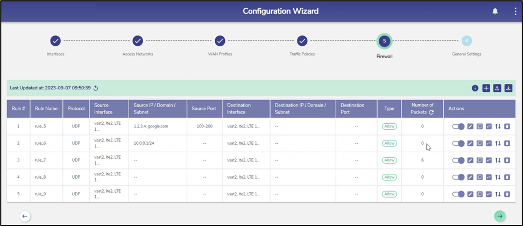Toggle rule_5 enabled switch
523x226 pixels.
458,126
